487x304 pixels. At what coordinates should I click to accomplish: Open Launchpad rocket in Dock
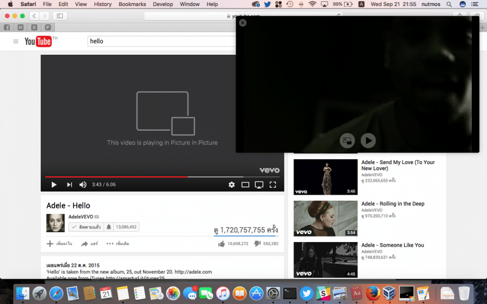pyautogui.click(x=40, y=293)
